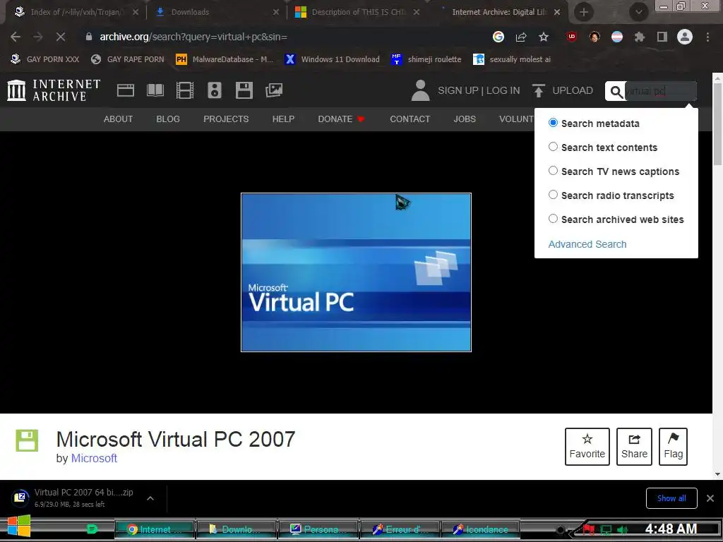Open the Windows 11 Download bookmark
The image size is (723, 542).
pos(332,59)
